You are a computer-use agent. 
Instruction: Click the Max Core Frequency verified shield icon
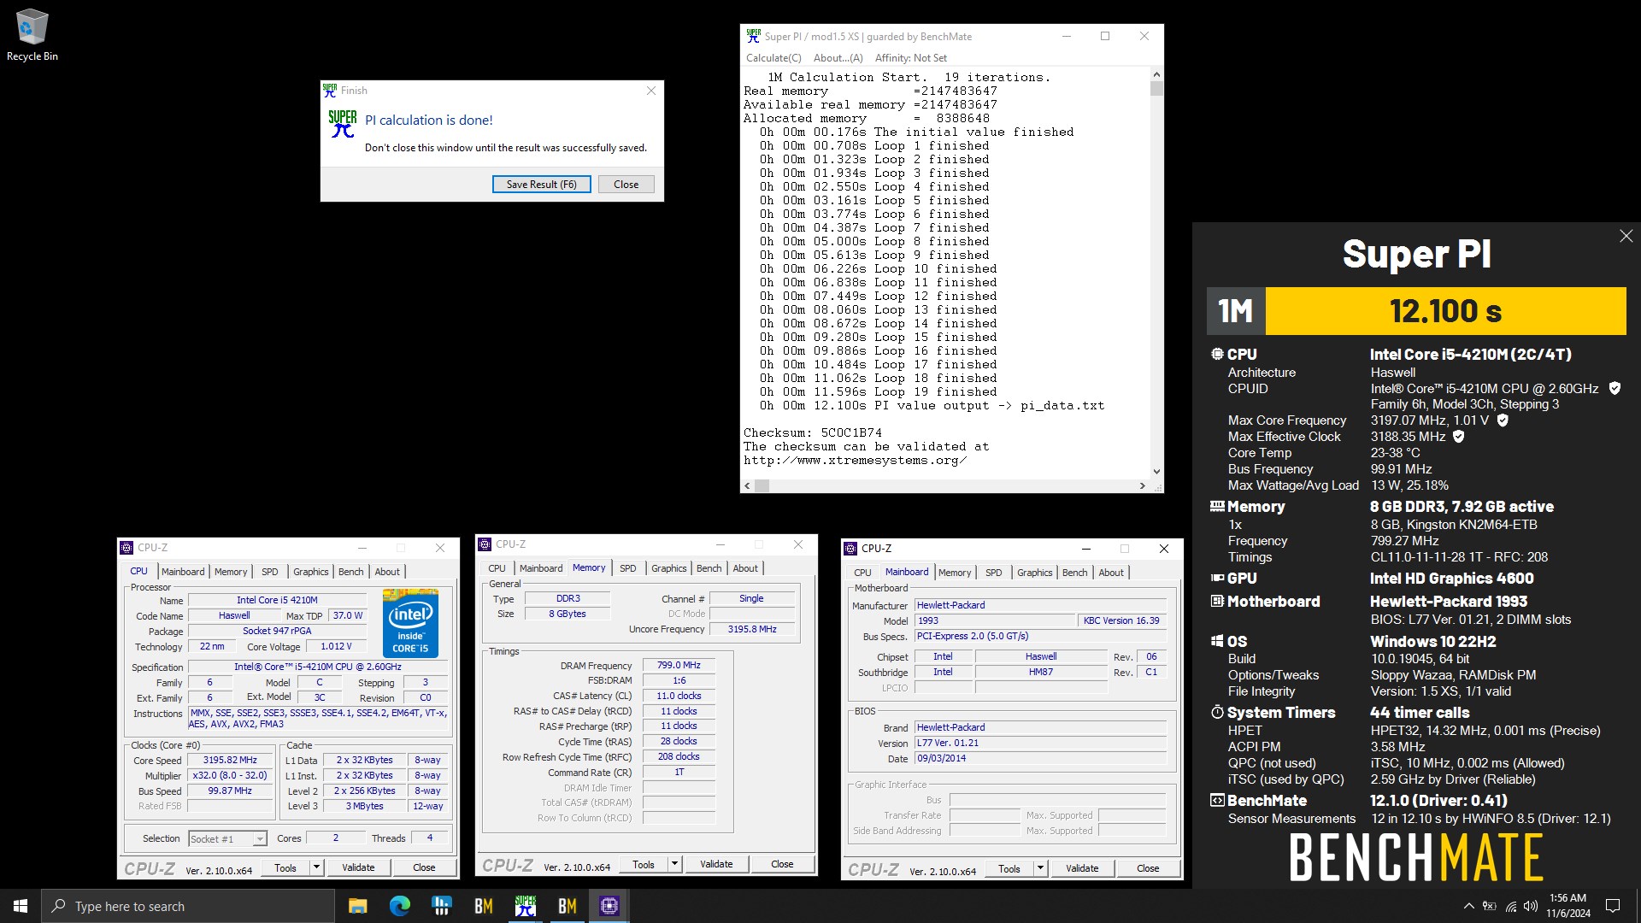pyautogui.click(x=1503, y=420)
